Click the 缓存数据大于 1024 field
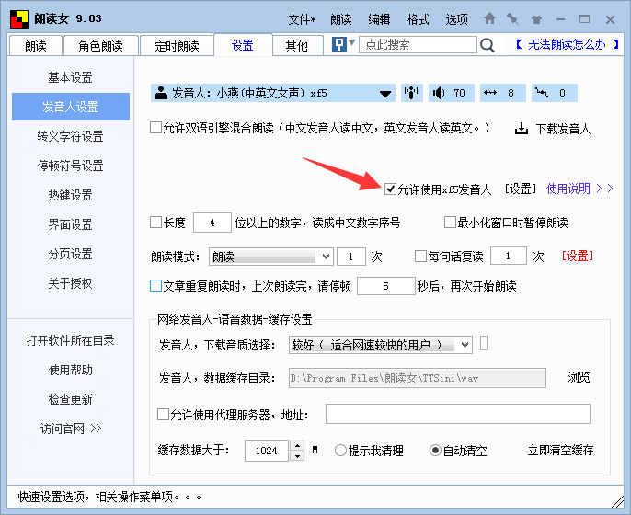Viewport: 631px width, 515px height. pyautogui.click(x=267, y=451)
